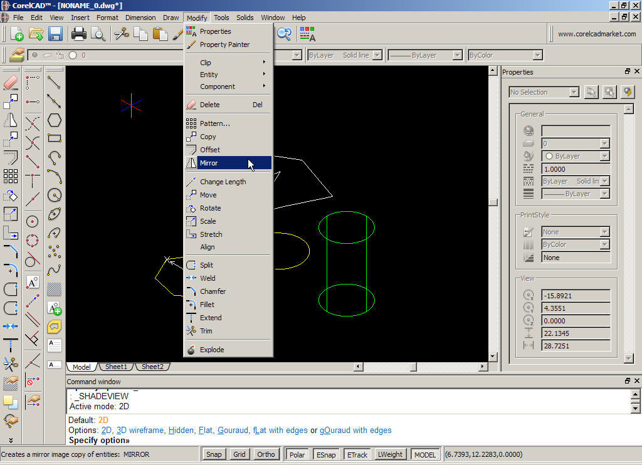Open the Layers Manager icon beside layer controls
This screenshot has width=642, height=465.
(x=17, y=55)
